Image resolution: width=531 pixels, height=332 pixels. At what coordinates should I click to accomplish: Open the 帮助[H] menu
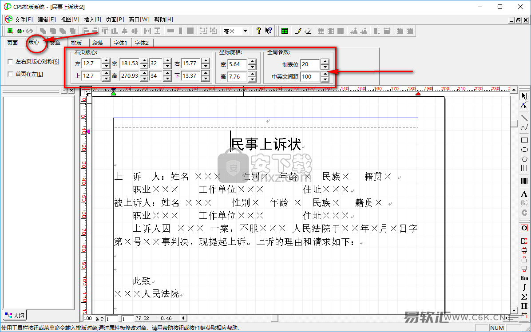coord(163,20)
